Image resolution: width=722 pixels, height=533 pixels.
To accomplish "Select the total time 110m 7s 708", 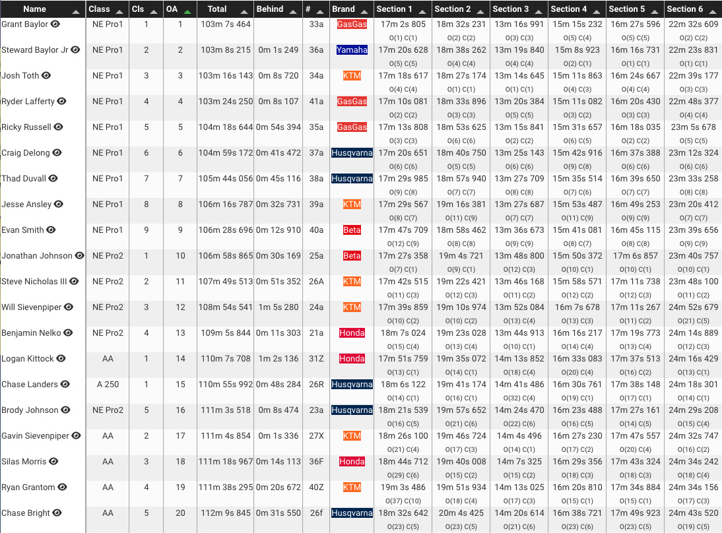I will tap(226, 359).
